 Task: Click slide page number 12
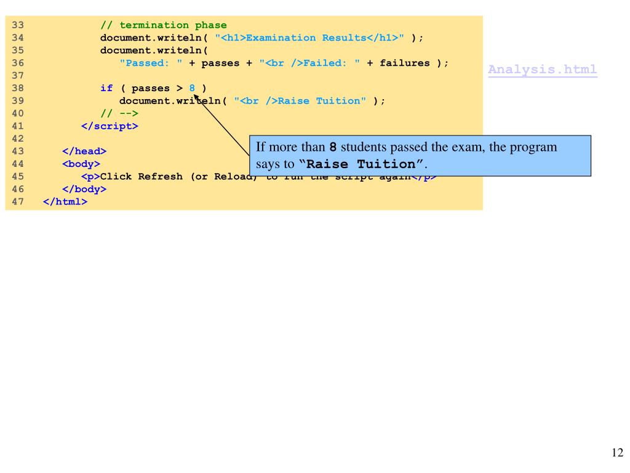pyautogui.click(x=617, y=453)
